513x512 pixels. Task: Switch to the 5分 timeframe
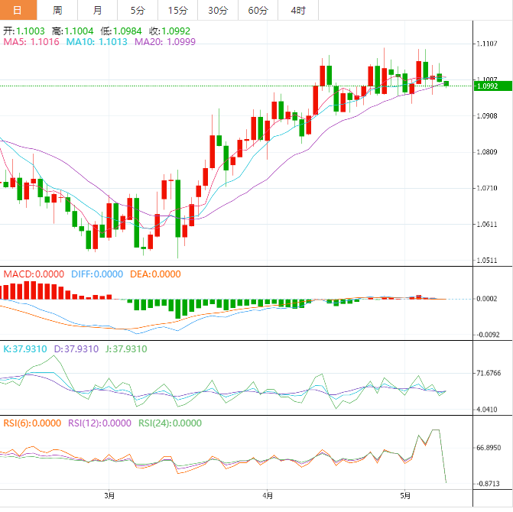[x=137, y=10]
